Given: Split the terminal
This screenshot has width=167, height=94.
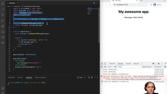Looking at the screenshot, I should pos(89,78).
